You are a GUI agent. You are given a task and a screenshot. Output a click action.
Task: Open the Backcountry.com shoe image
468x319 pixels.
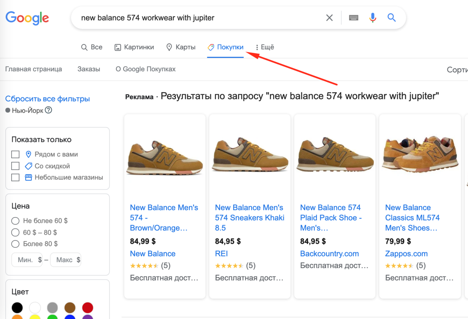click(335, 155)
